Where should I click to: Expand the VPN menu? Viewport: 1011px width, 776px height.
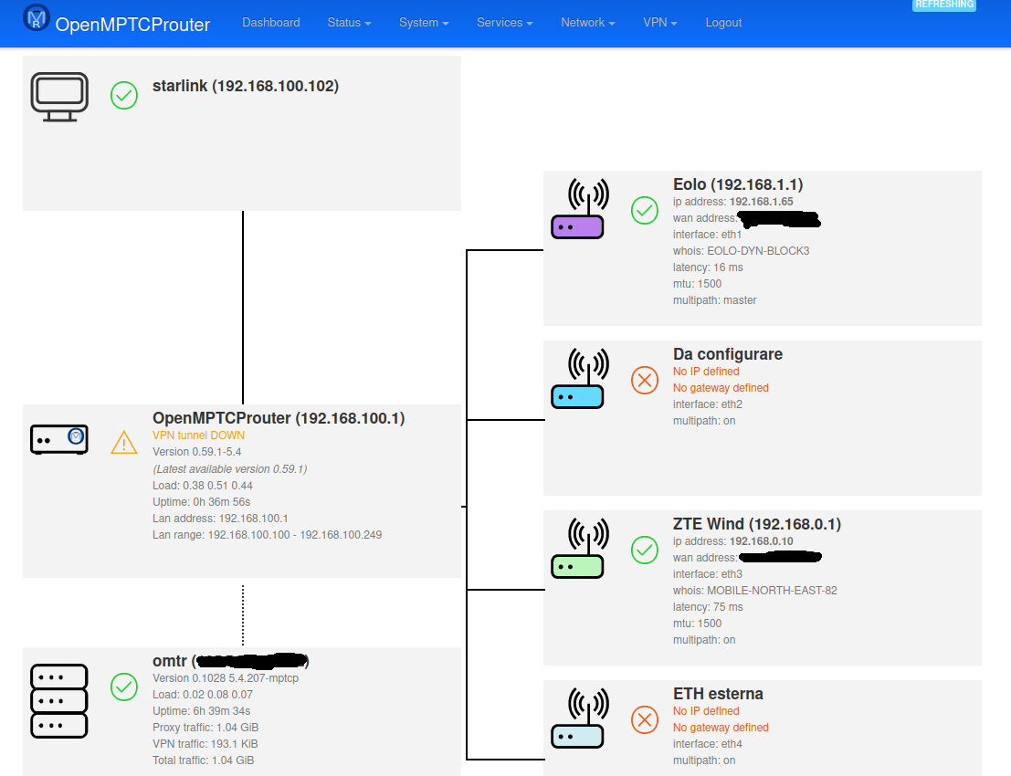click(x=659, y=23)
